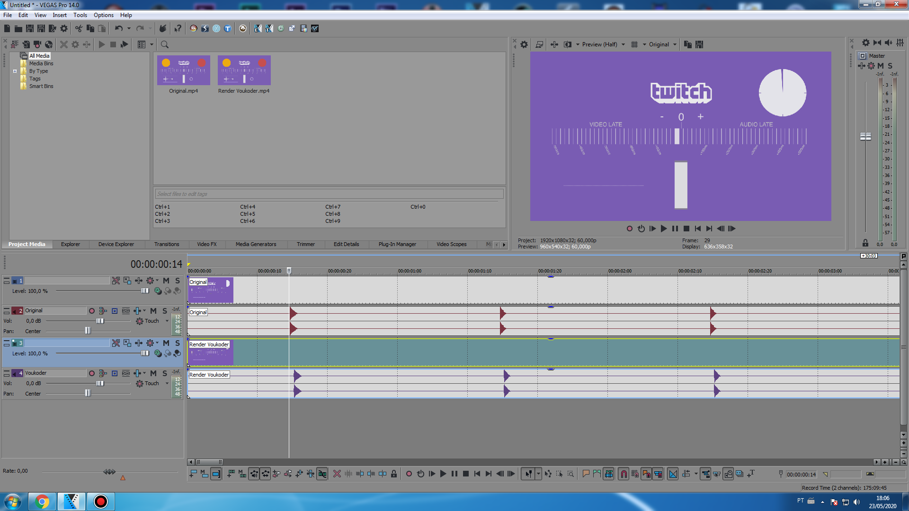Start playback from timeline transport bar
The width and height of the screenshot is (909, 511).
[x=443, y=474]
